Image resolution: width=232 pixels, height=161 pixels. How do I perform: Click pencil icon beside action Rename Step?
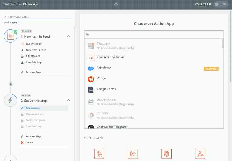[22, 136]
